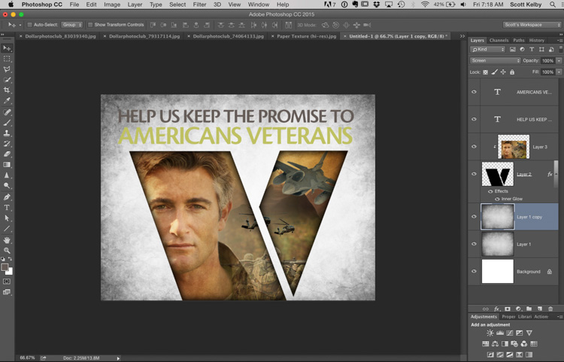
Task: Click the foreground color swatch
Action: click(x=5, y=267)
